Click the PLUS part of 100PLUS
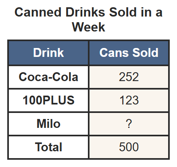This screenshot has width=177, height=167. pos(58,100)
